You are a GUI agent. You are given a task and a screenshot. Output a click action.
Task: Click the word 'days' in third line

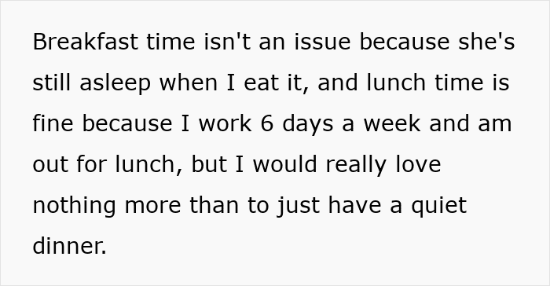click(x=308, y=124)
